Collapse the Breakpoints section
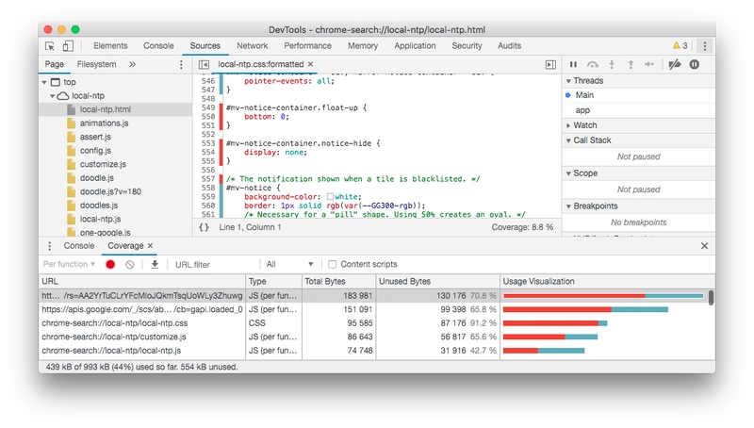This screenshot has width=754, height=428. [x=569, y=206]
